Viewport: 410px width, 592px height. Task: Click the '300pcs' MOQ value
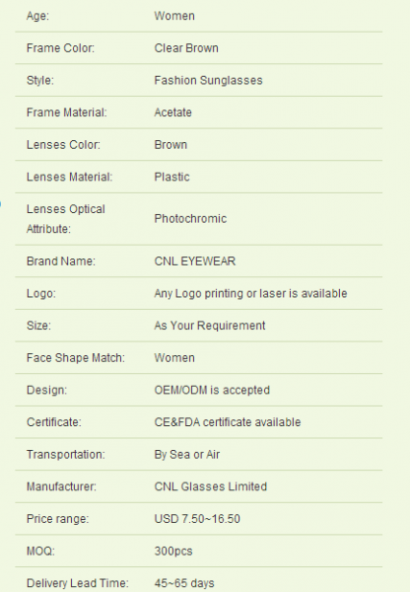173,551
